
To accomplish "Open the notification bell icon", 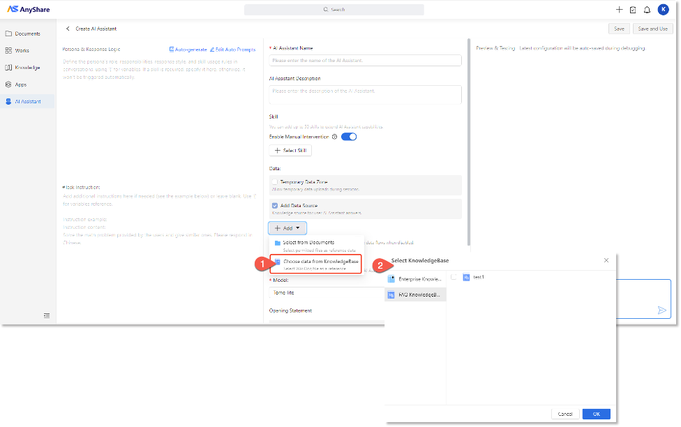I will pyautogui.click(x=647, y=10).
